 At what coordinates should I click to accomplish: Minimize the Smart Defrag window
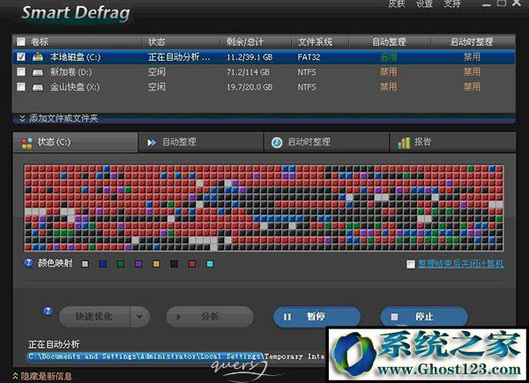(x=486, y=4)
